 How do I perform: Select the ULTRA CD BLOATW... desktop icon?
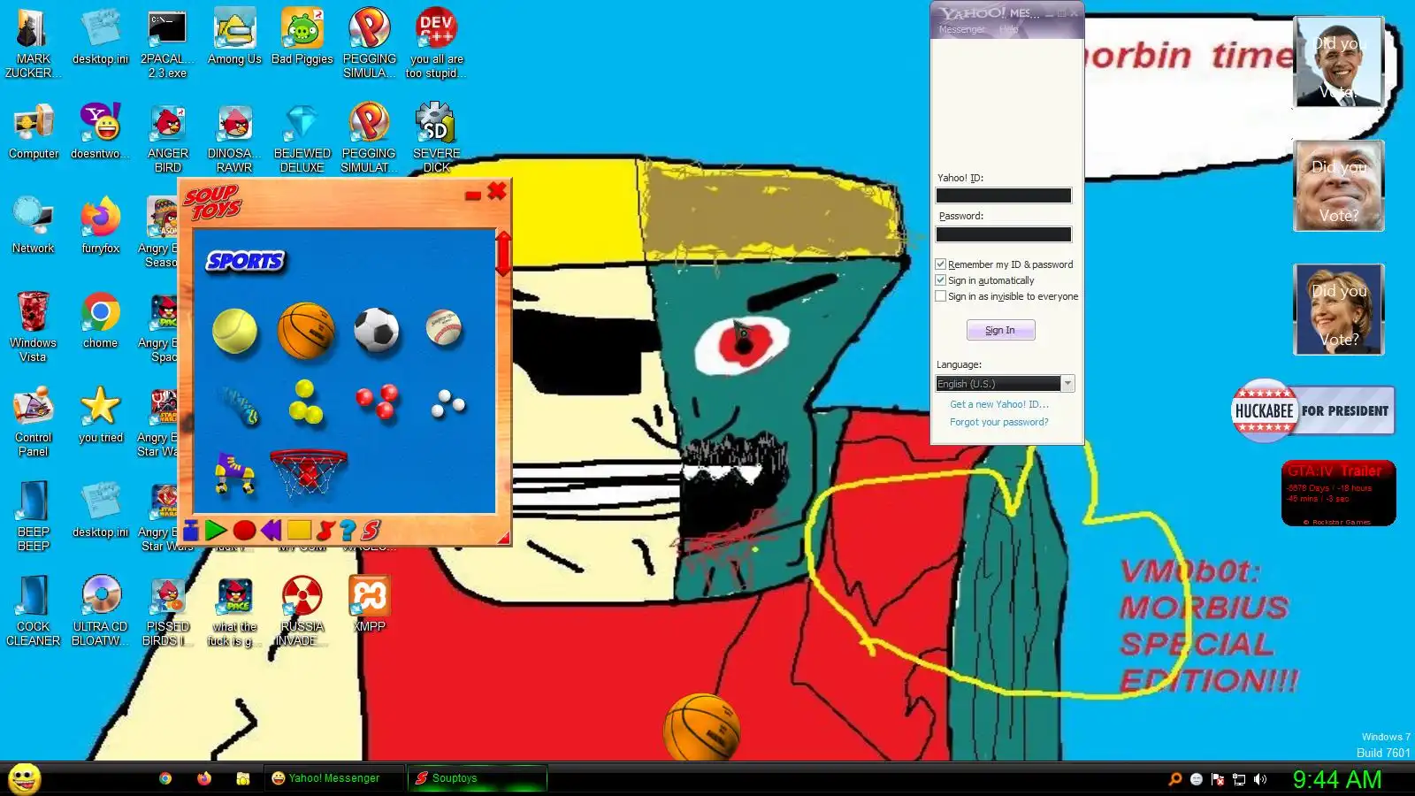pos(101,610)
